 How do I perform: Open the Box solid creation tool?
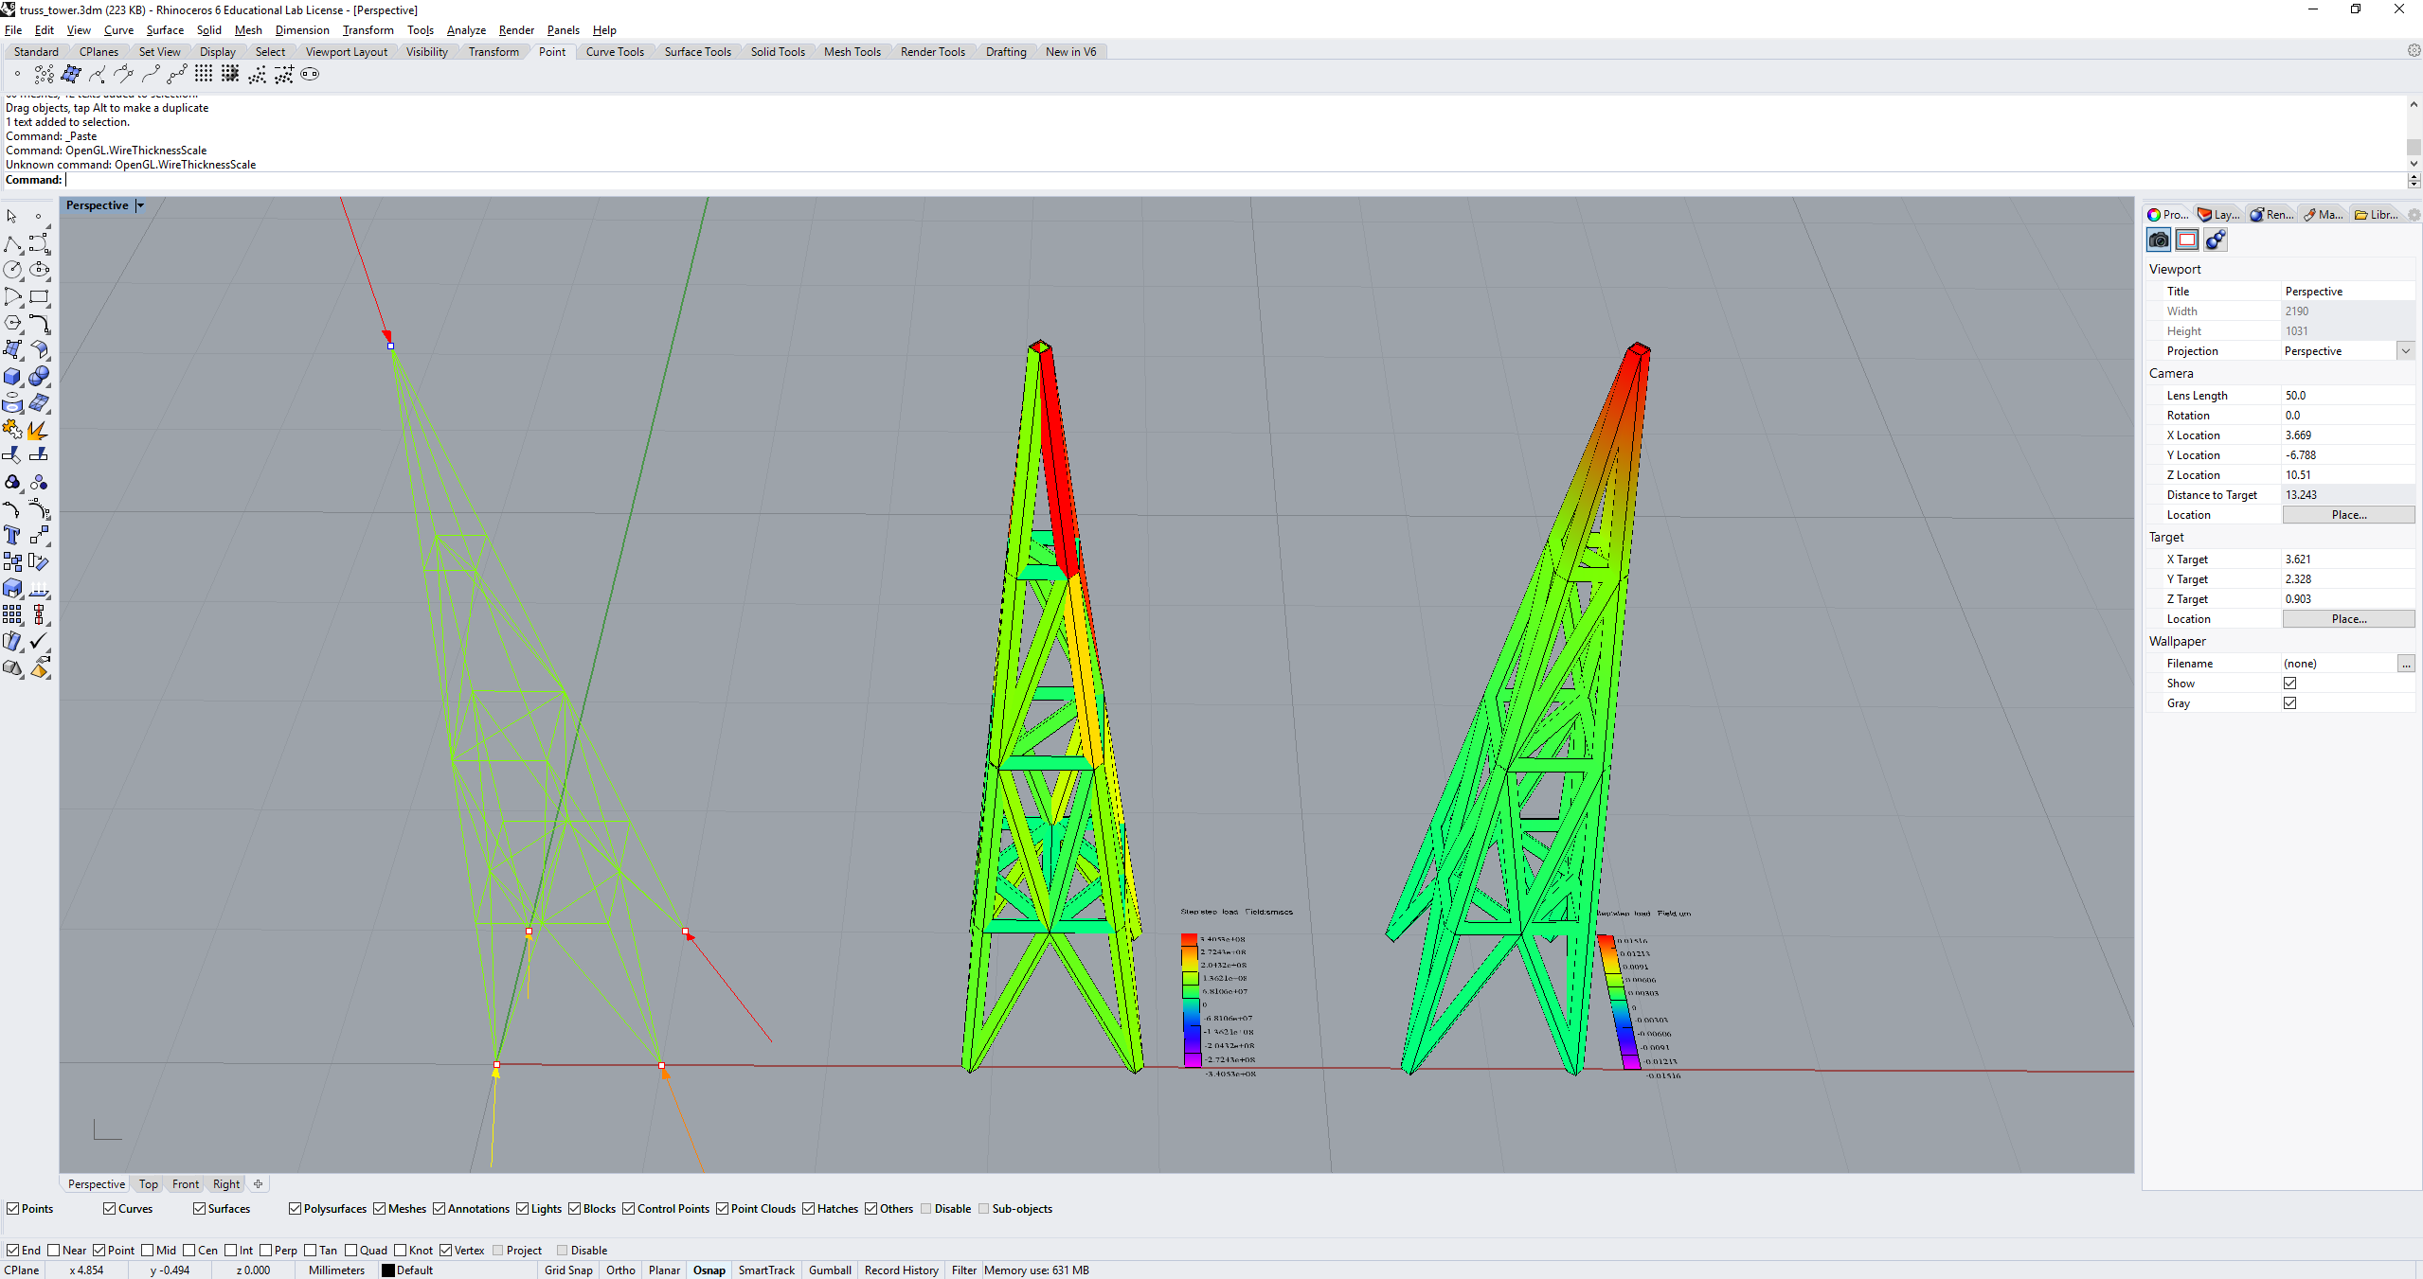13,376
